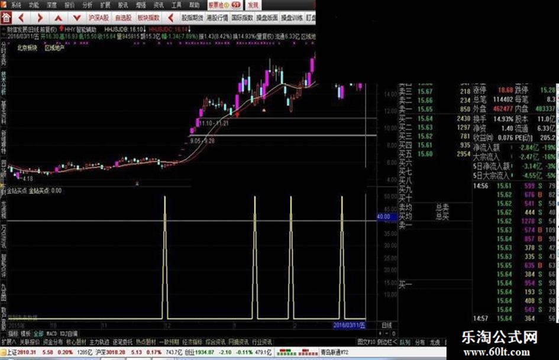The height and width of the screenshot is (360, 559).
Task: Open the 行业资讯 bottom tab
Action: [261, 342]
